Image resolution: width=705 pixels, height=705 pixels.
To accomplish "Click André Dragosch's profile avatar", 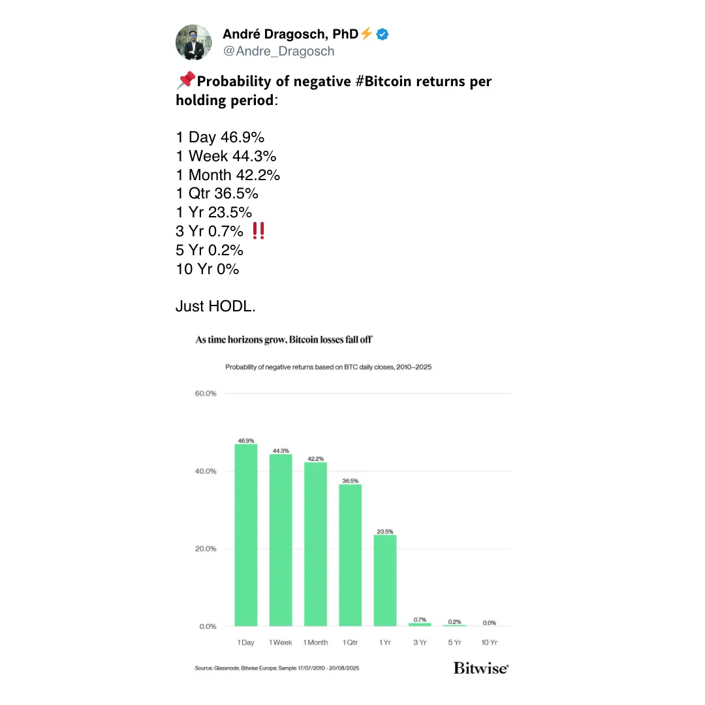I will pos(193,42).
